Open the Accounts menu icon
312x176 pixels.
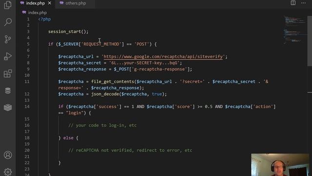pos(8,155)
